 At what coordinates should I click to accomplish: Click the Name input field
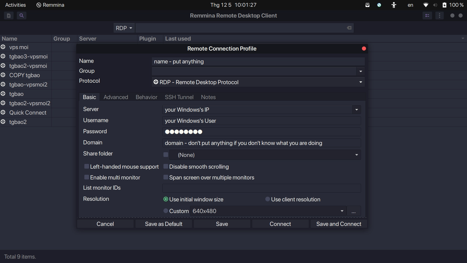click(x=258, y=61)
